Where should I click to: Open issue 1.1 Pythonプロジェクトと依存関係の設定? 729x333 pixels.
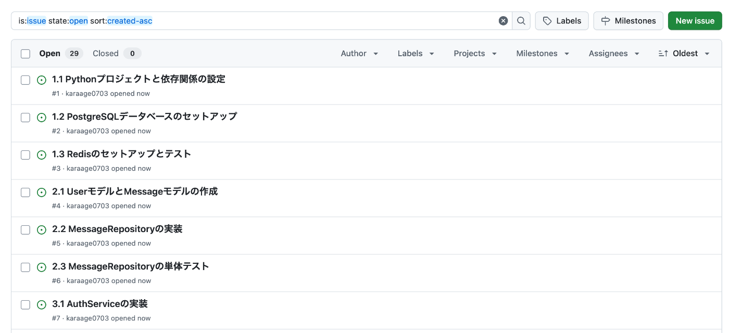(139, 79)
